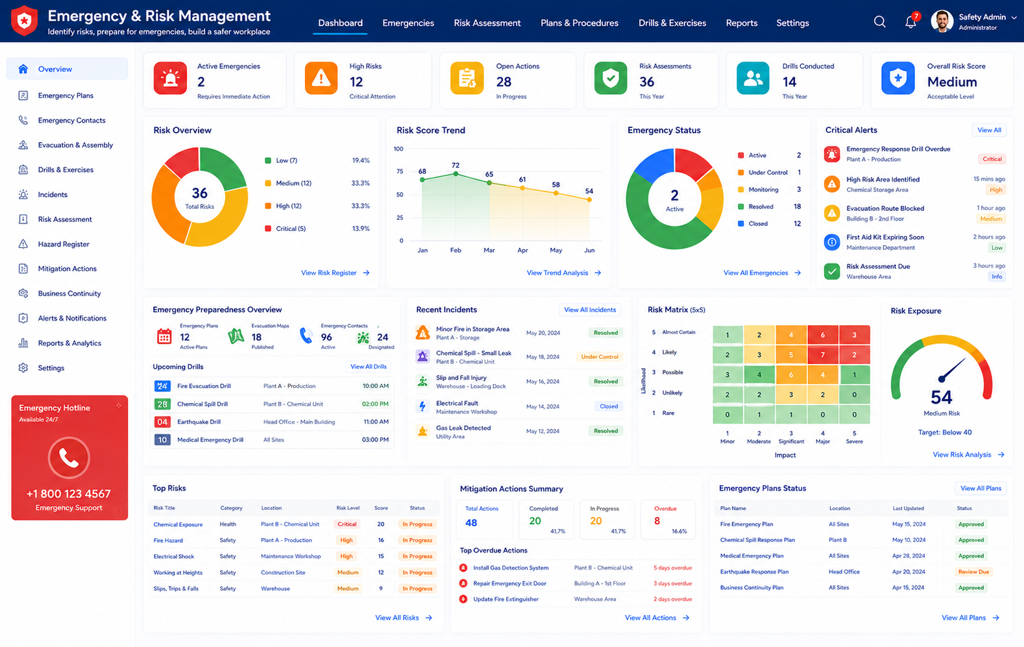Screen dimensions: 1024x647
Task: Click the Chemical Exposure risk title
Action: pyautogui.click(x=178, y=524)
